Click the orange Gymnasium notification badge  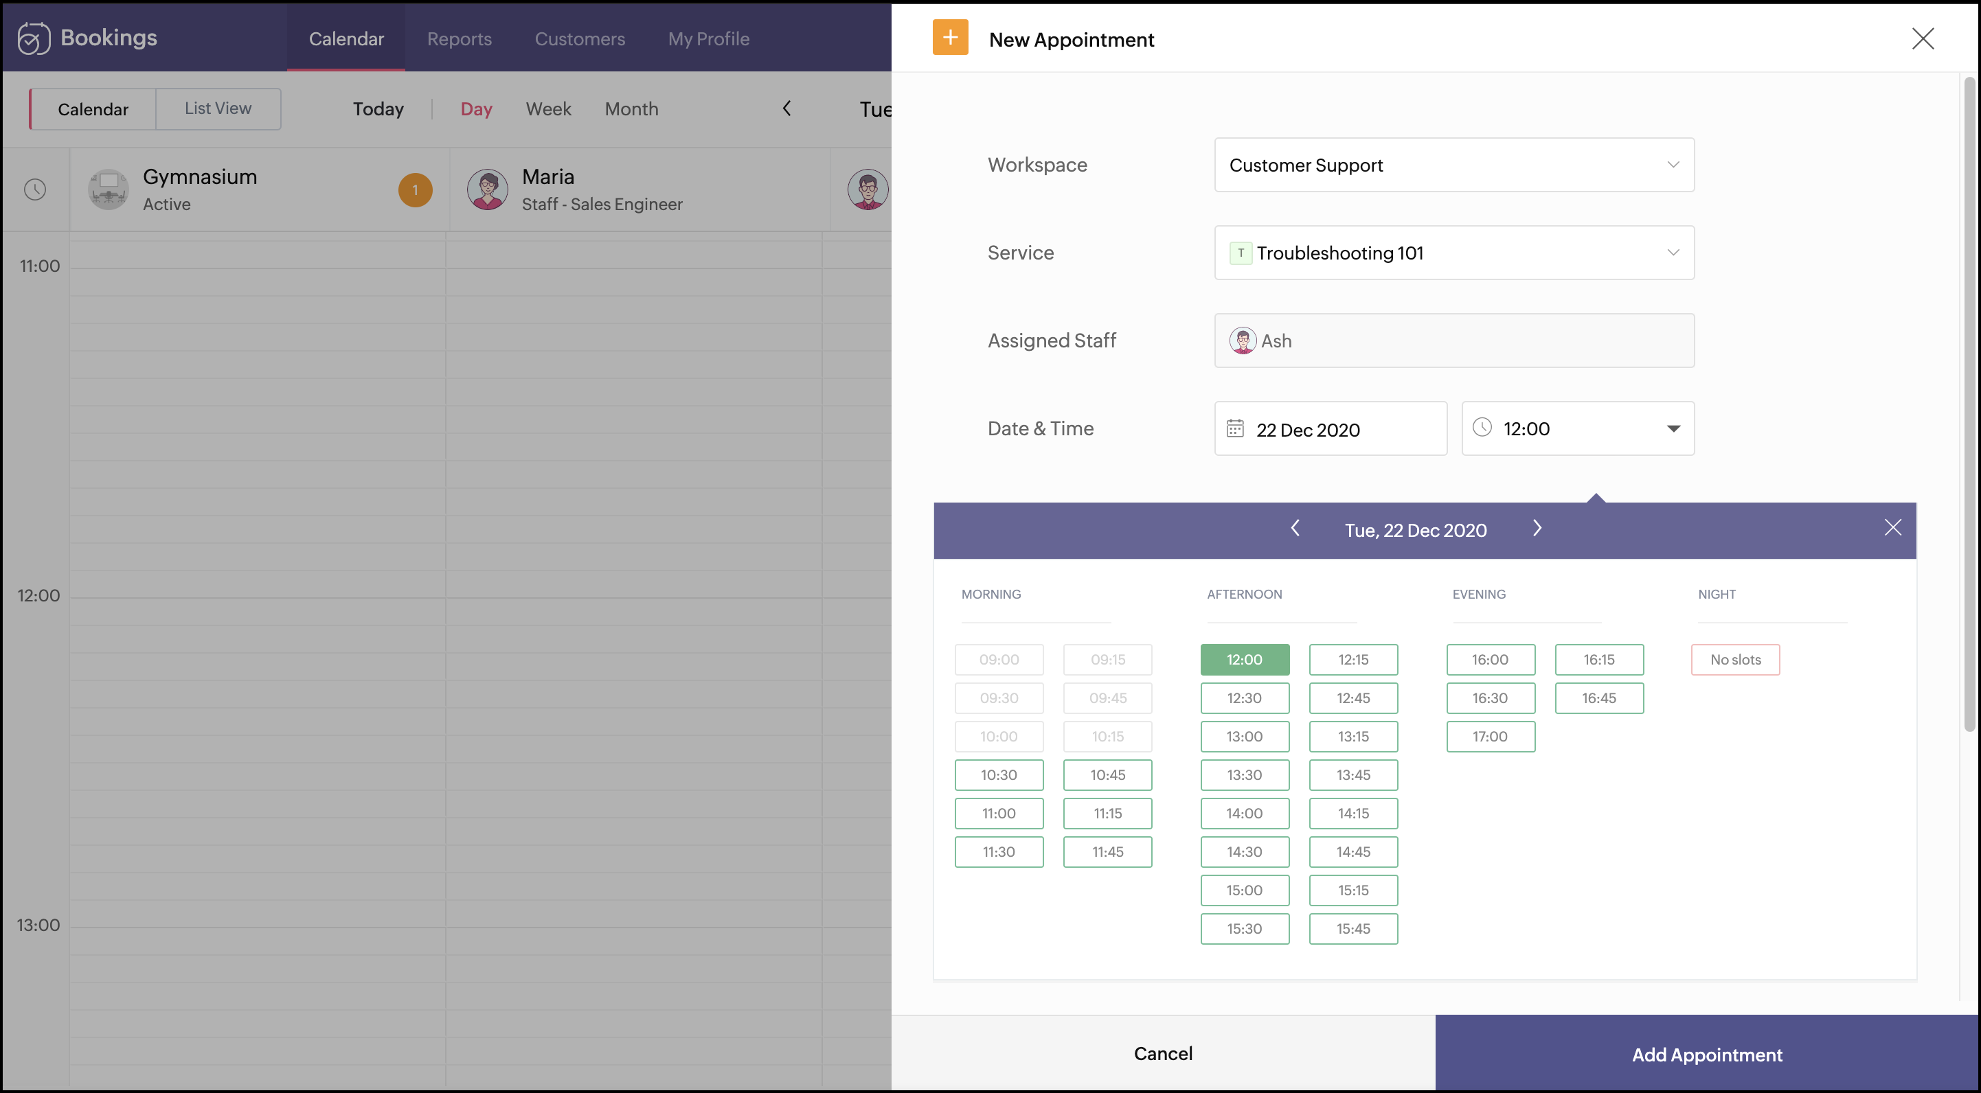(416, 190)
